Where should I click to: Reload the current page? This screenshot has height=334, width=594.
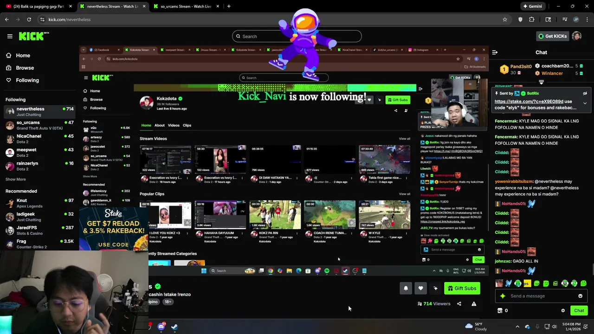[29, 19]
